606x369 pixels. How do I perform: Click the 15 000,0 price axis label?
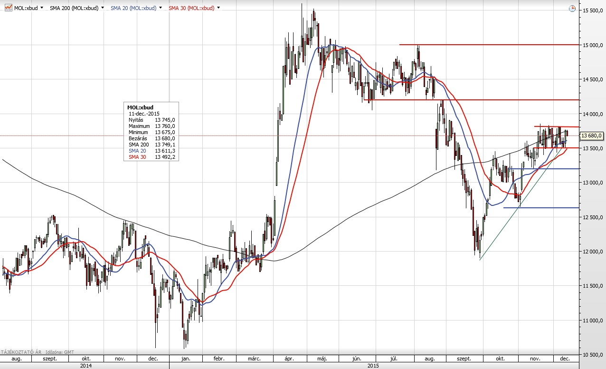coord(593,45)
